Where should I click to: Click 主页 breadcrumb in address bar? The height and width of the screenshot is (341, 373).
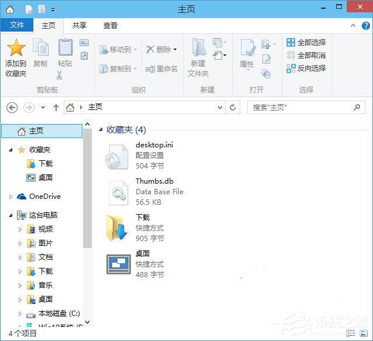(x=95, y=107)
